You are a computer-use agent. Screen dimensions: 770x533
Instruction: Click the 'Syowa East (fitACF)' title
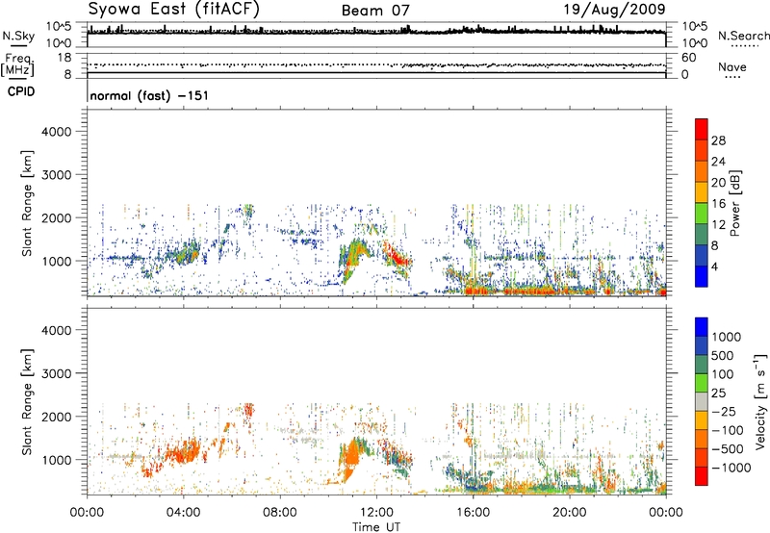pos(173,9)
